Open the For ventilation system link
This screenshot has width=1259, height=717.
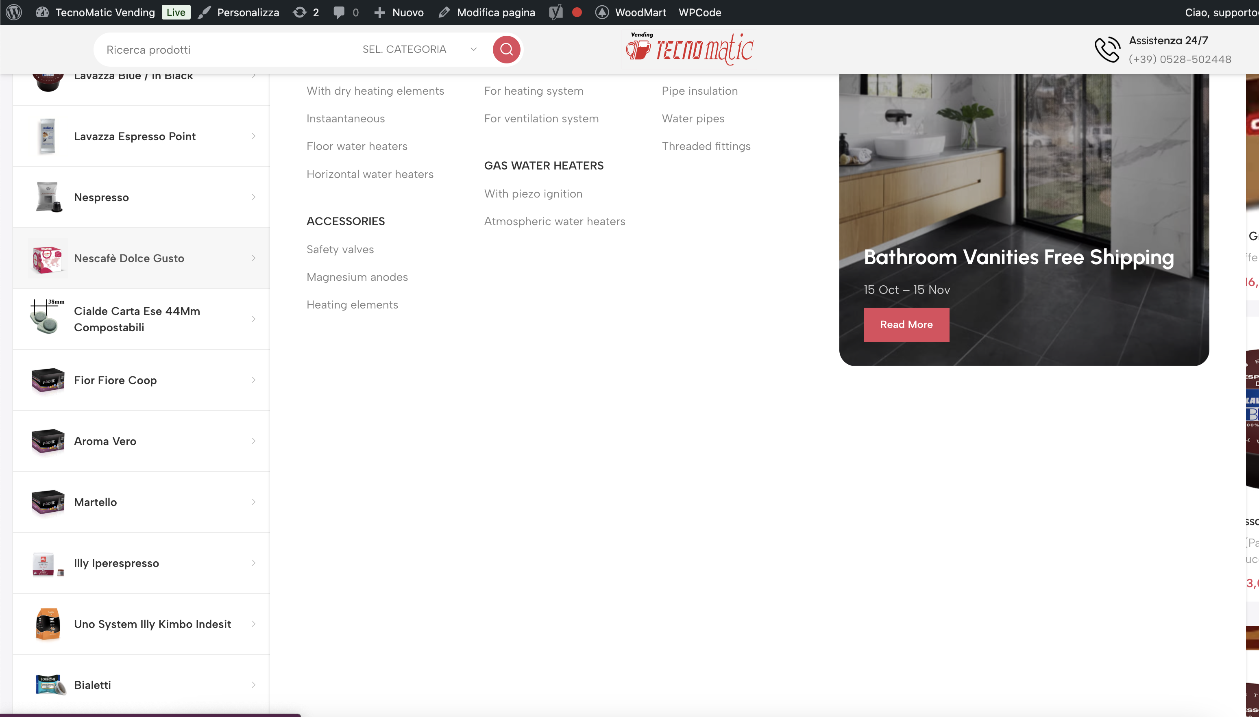point(541,118)
